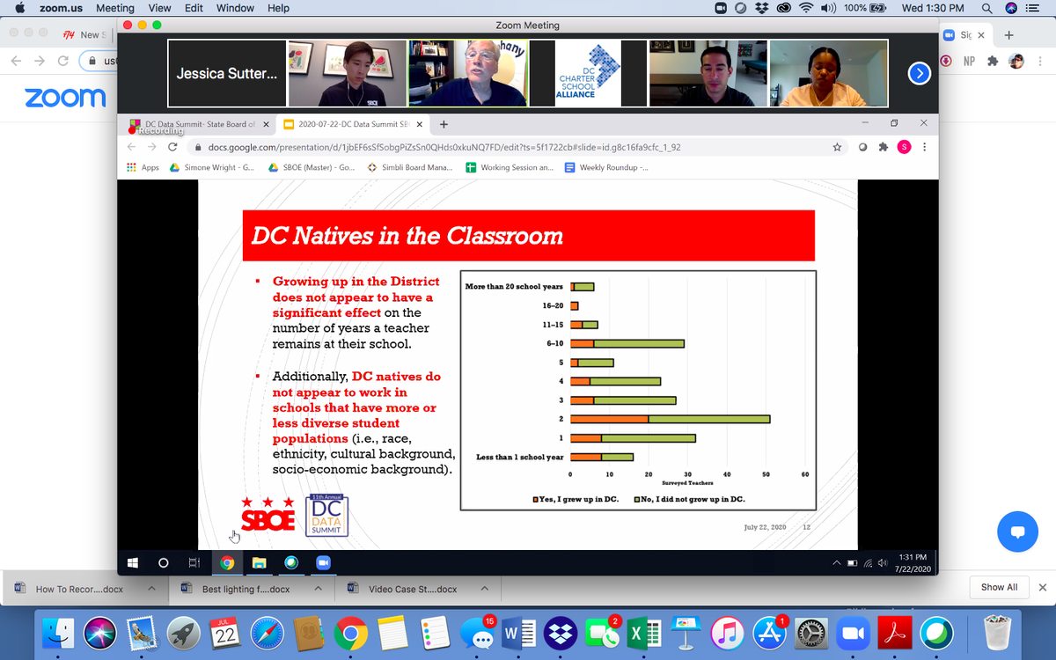This screenshot has width=1056, height=660.
Task: Launch Siri from the Dock
Action: click(x=100, y=633)
